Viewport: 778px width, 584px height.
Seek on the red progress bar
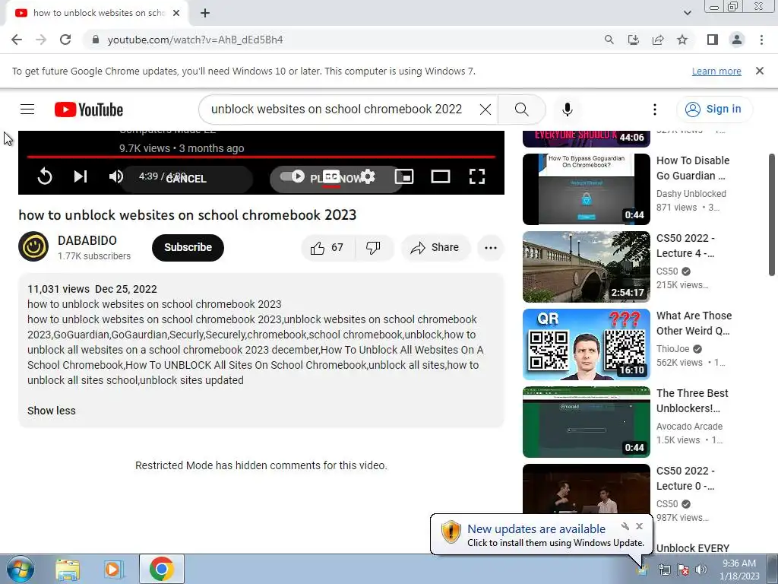pos(261,157)
